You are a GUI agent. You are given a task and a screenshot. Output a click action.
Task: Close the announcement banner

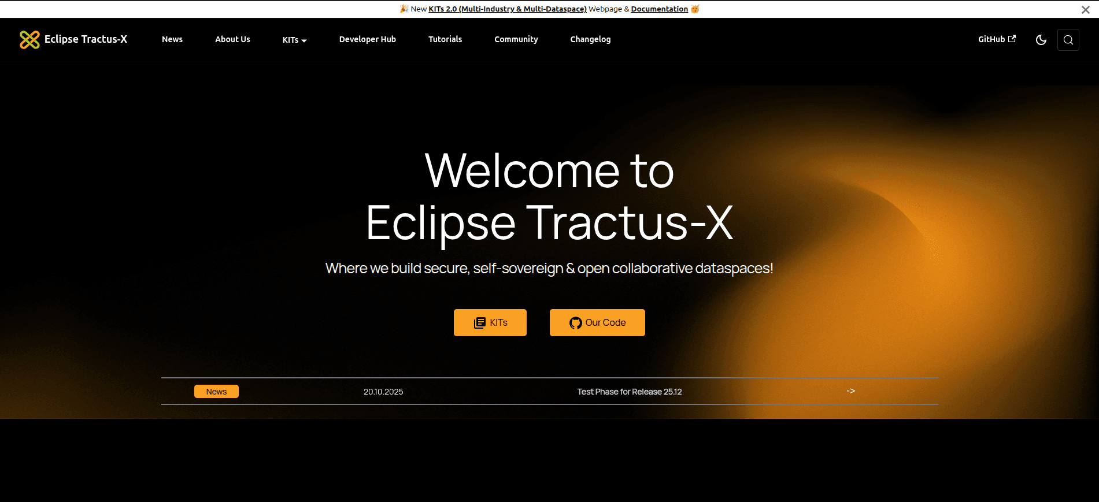1086,9
